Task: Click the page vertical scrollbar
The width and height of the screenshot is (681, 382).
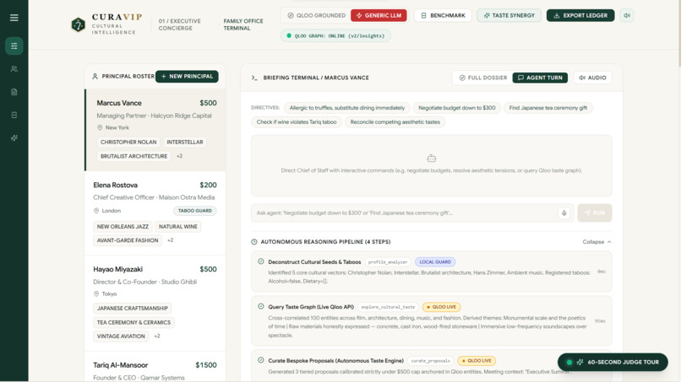Action: 678,35
